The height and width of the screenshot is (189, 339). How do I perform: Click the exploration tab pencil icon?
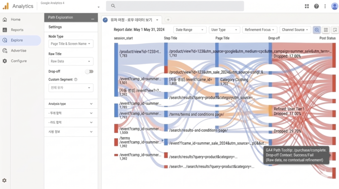click(x=105, y=20)
